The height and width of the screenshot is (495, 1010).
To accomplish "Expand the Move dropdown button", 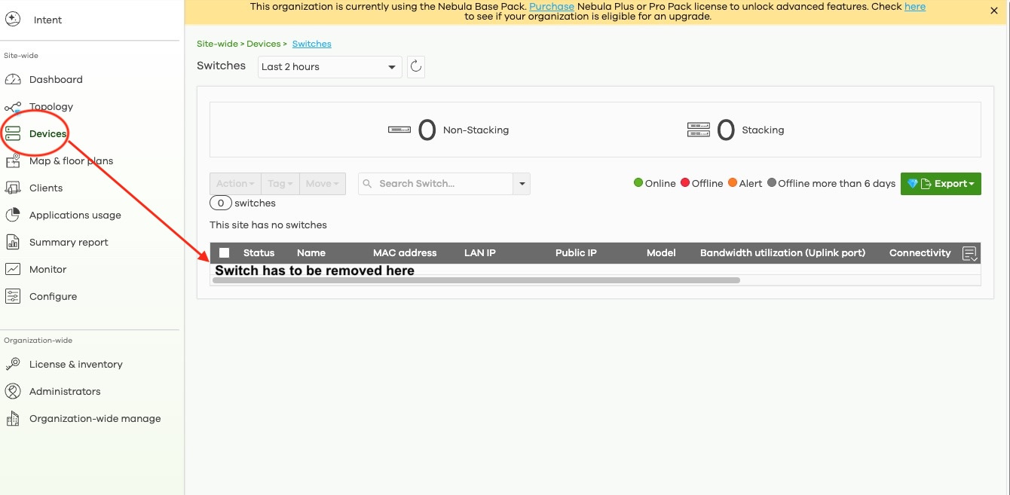I will (322, 184).
